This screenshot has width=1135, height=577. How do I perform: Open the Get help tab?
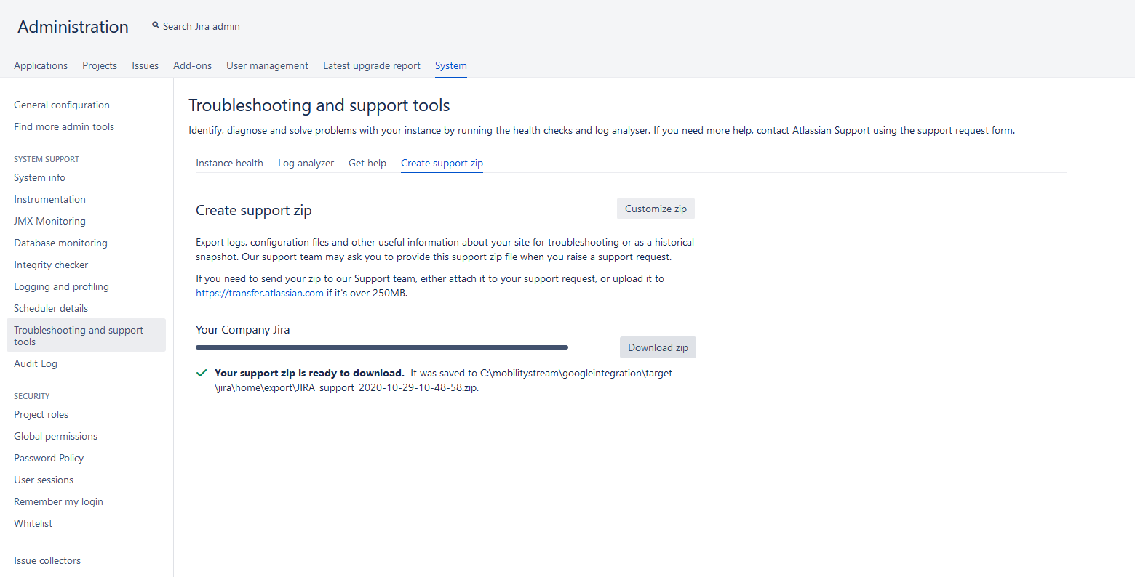click(367, 163)
